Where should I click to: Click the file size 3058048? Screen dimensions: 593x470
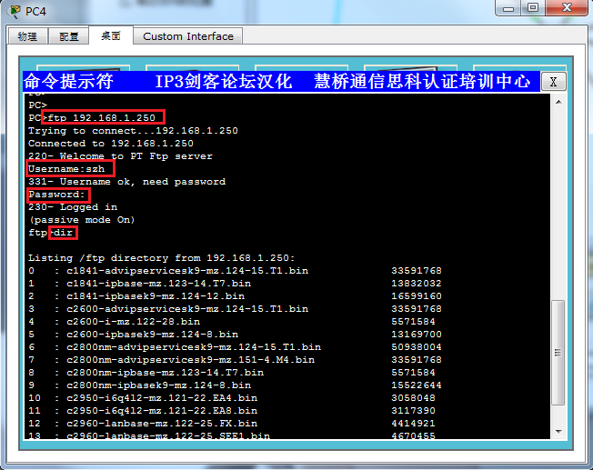coord(413,398)
